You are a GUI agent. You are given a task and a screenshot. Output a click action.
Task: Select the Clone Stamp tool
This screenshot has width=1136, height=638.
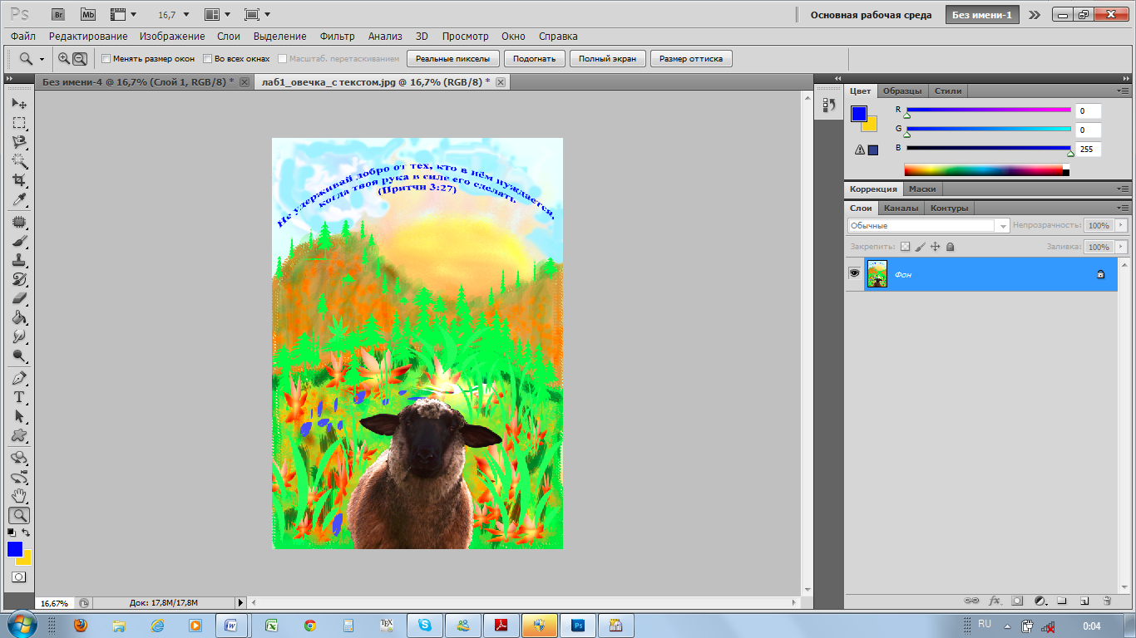pyautogui.click(x=19, y=260)
